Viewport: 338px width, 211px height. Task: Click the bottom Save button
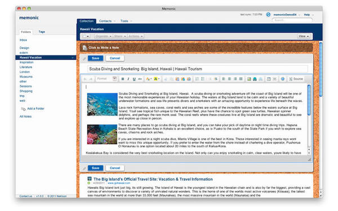(96, 168)
